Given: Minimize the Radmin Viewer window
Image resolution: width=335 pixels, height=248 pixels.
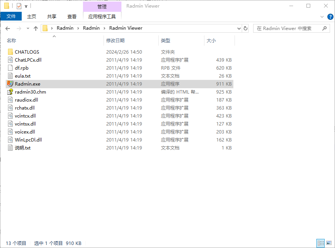Looking at the screenshot, I should 291,6.
